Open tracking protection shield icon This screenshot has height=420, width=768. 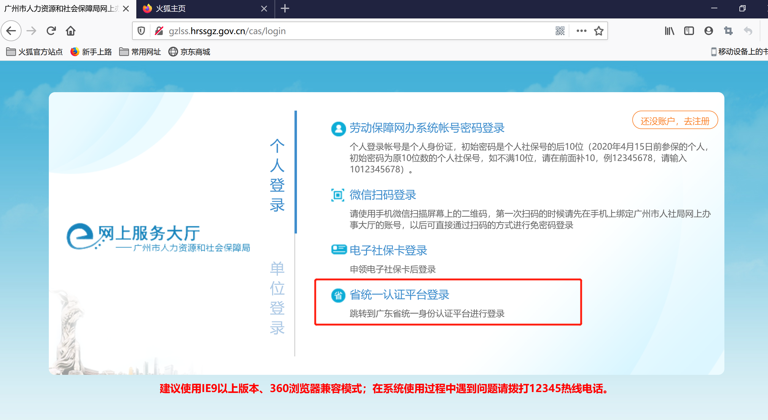click(141, 31)
